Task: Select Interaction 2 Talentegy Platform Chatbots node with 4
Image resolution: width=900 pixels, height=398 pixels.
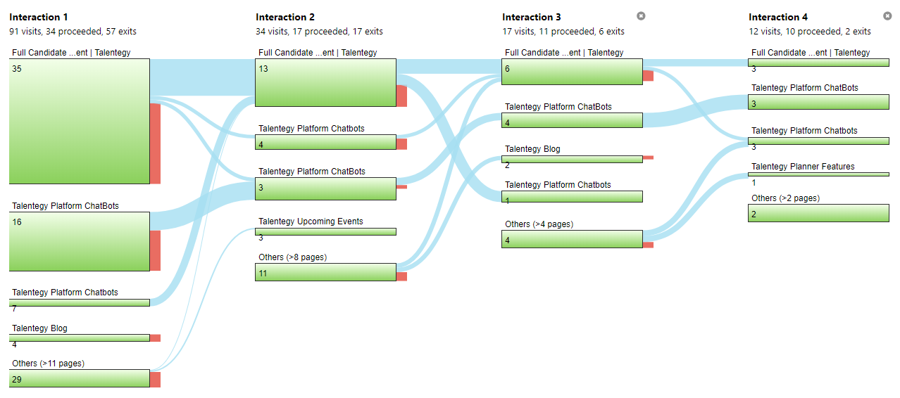Action: (326, 142)
